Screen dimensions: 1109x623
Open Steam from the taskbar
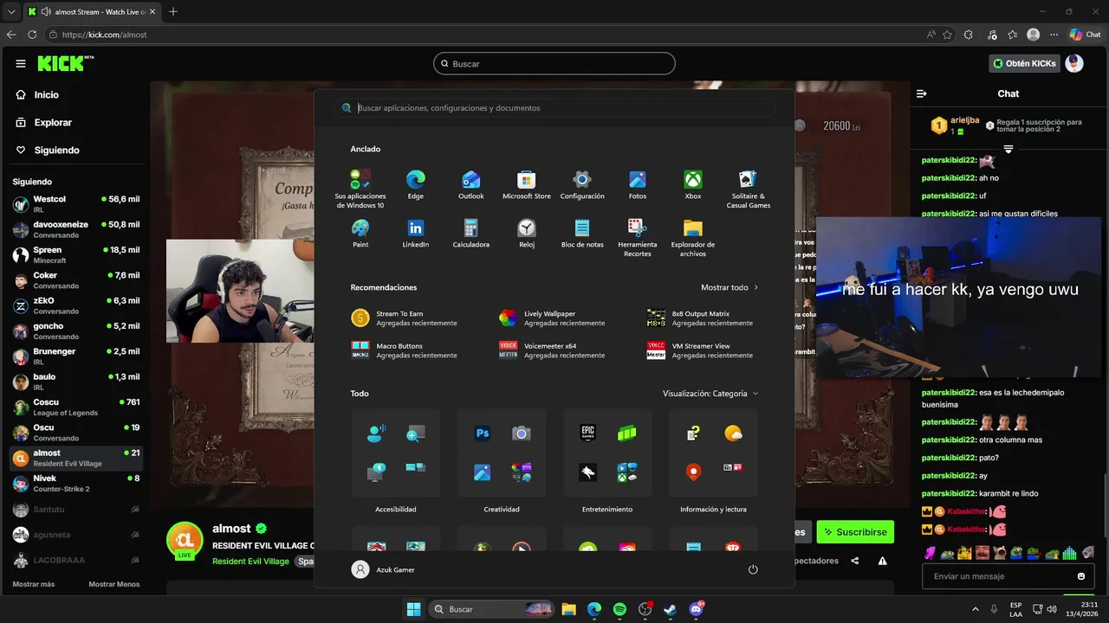tap(670, 609)
